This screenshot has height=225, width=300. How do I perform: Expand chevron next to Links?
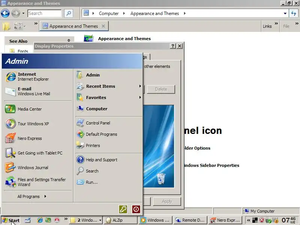(x=276, y=24)
